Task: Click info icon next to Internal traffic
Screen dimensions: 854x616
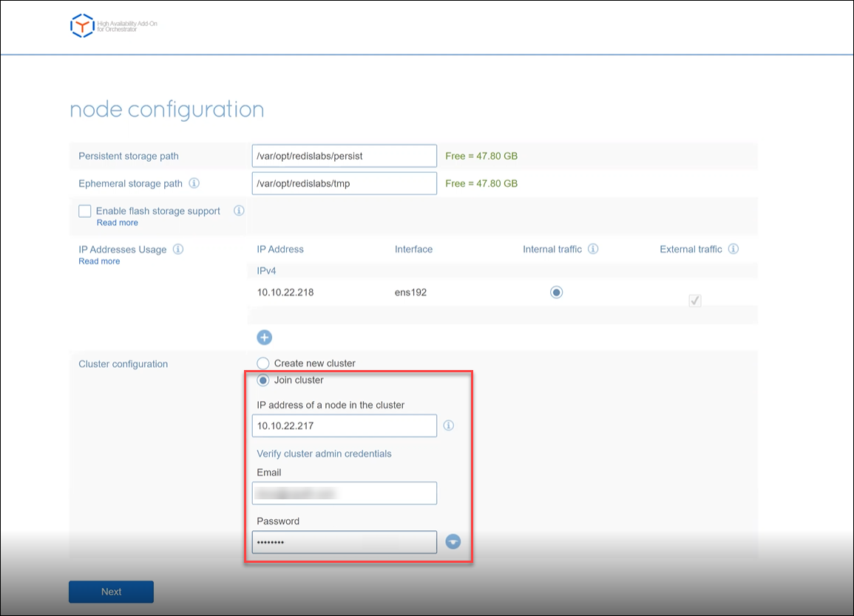Action: [593, 250]
